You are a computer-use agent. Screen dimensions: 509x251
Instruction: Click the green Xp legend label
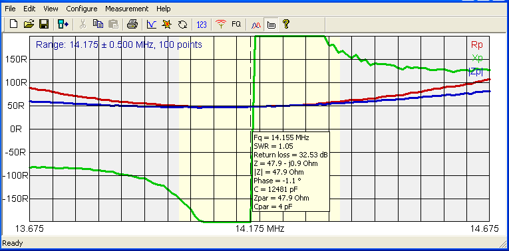pos(477,58)
